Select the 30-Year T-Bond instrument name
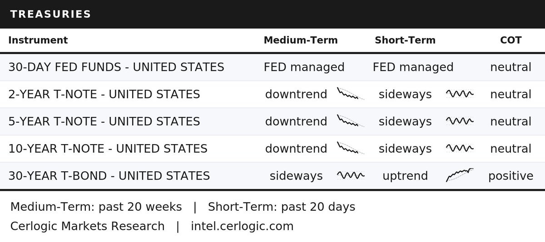Screen dimensions: 545x242 [109, 176]
